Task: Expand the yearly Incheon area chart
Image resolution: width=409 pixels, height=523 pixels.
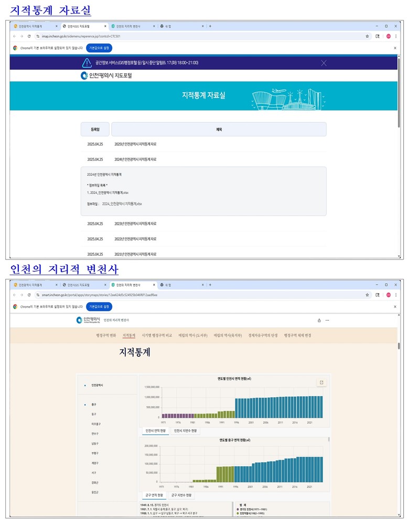Action: pos(321,383)
